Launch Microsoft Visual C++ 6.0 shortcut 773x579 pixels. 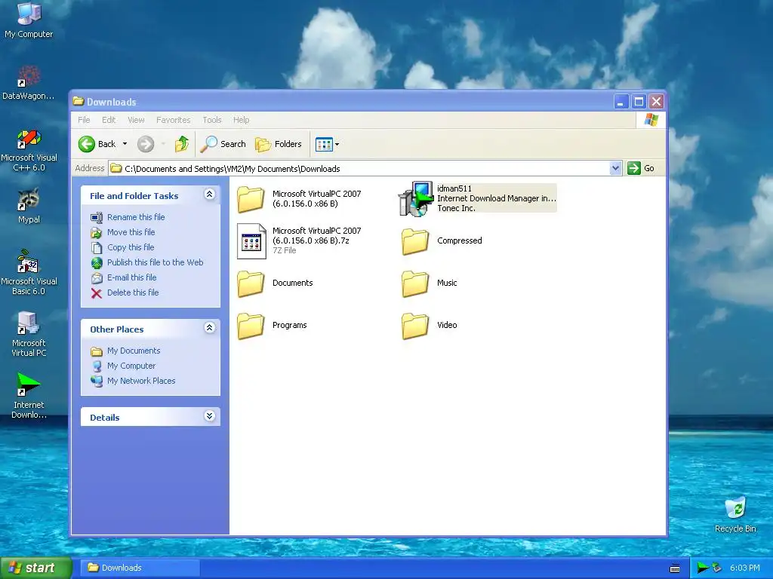[x=29, y=151]
